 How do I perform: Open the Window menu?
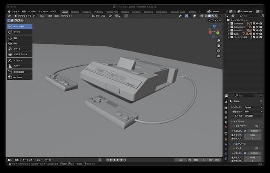point(43,11)
